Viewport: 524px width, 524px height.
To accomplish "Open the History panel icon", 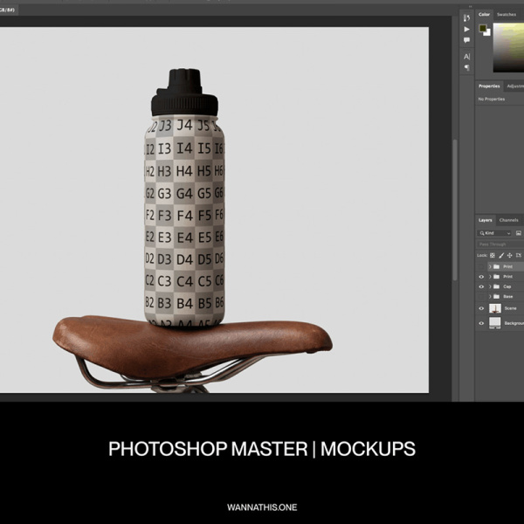I will point(467,17).
